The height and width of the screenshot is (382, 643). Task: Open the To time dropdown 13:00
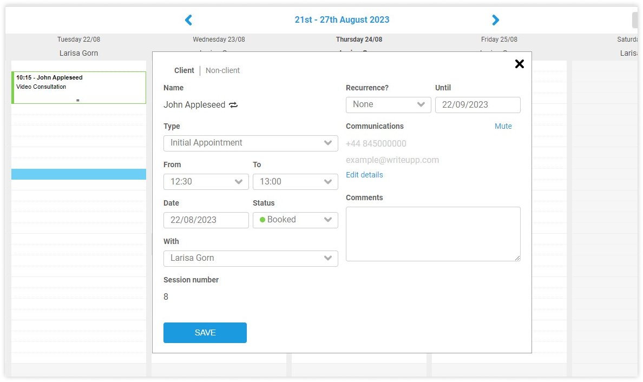point(296,182)
